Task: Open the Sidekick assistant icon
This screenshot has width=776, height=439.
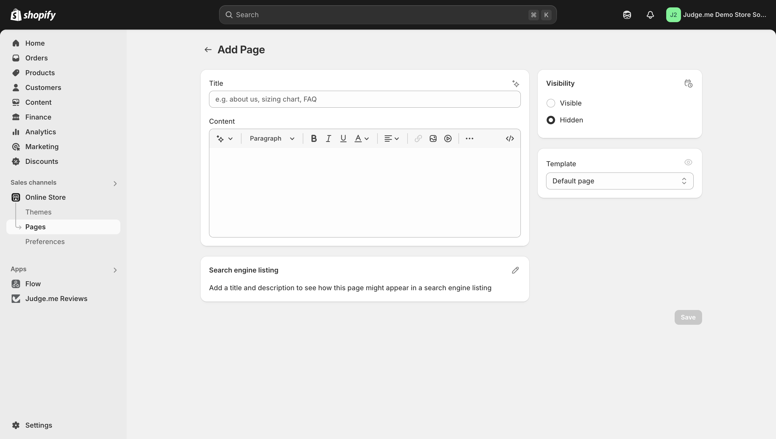Action: pyautogui.click(x=627, y=15)
